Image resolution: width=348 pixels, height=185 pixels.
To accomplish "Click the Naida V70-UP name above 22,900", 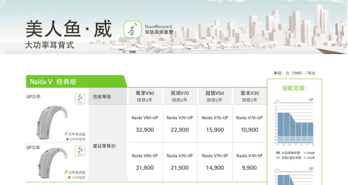I will click(x=180, y=118).
